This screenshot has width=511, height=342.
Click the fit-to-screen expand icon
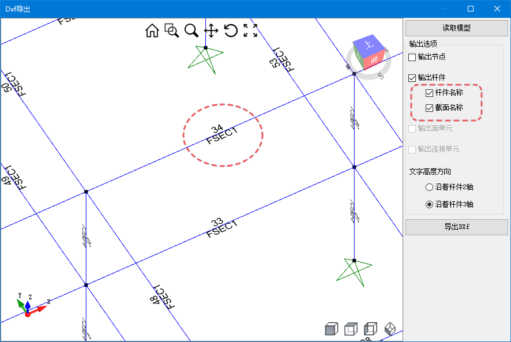(x=250, y=31)
